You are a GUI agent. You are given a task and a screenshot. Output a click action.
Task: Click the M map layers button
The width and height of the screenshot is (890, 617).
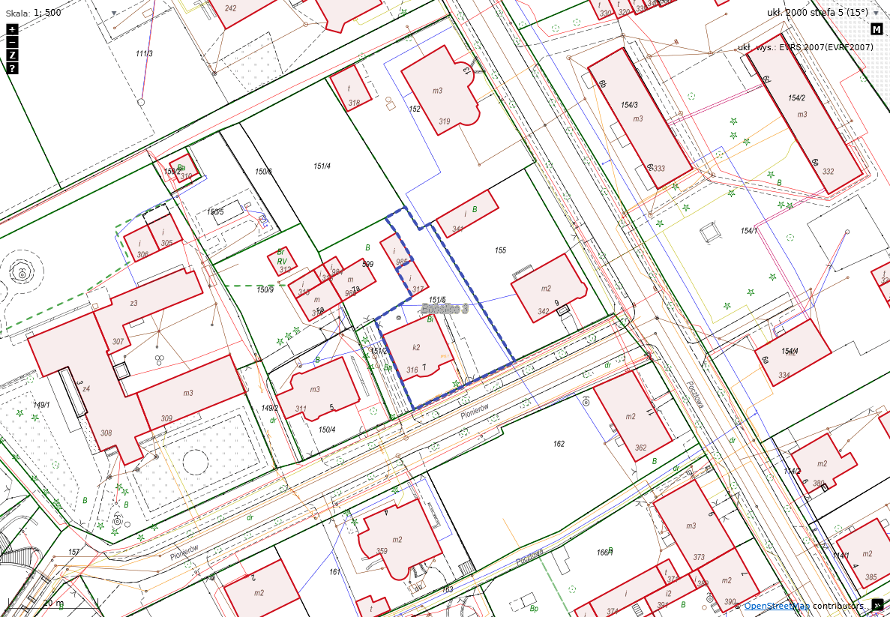[876, 30]
